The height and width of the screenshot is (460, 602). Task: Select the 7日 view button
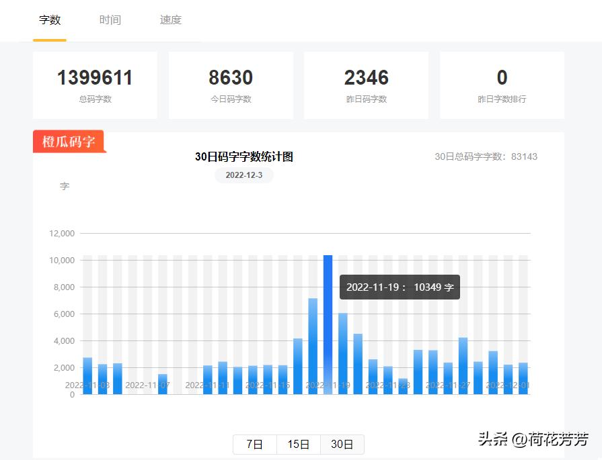254,444
